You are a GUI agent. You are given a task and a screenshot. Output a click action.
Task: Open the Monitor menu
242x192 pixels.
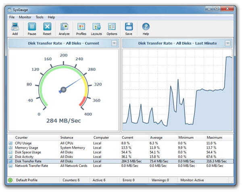[x=25, y=17]
